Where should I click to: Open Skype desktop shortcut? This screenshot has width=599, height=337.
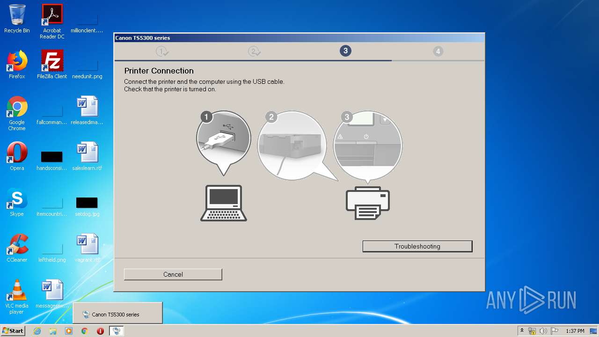click(17, 202)
